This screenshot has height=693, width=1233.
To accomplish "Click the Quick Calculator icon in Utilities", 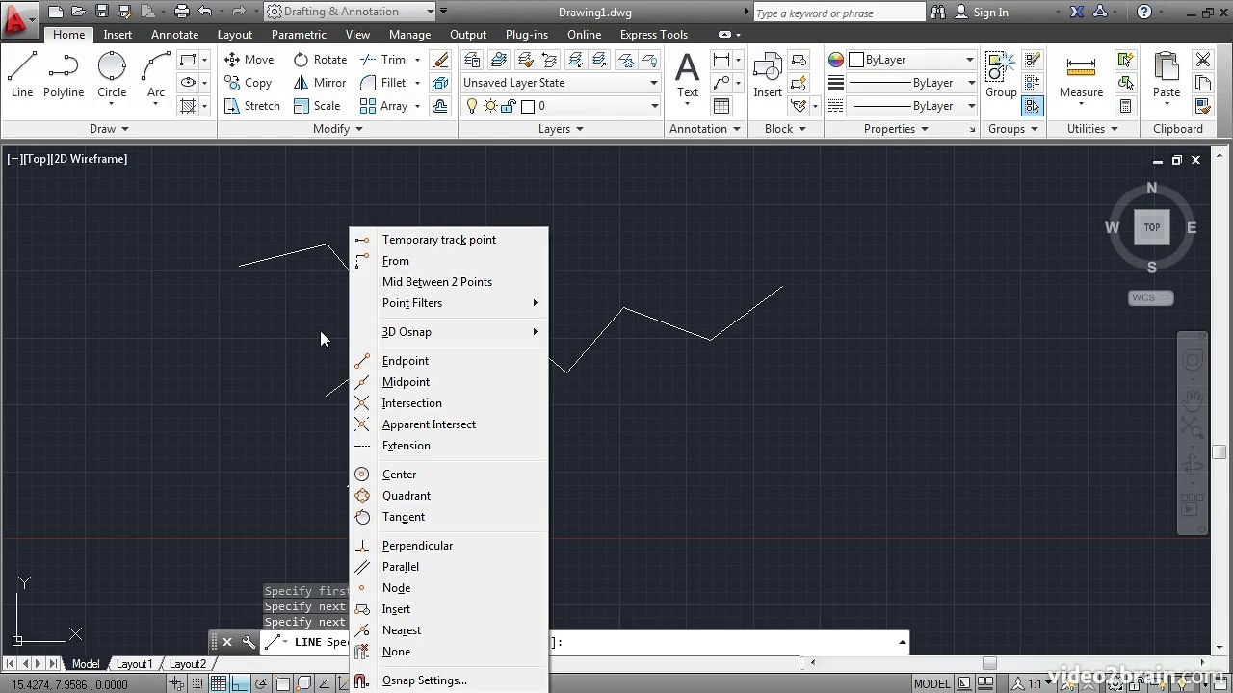I will pyautogui.click(x=1125, y=106).
